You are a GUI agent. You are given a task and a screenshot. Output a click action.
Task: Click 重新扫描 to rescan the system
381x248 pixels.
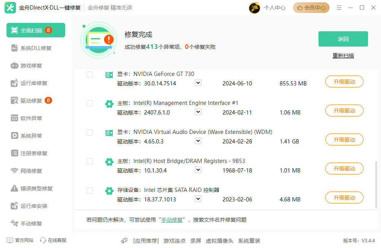[x=343, y=55]
